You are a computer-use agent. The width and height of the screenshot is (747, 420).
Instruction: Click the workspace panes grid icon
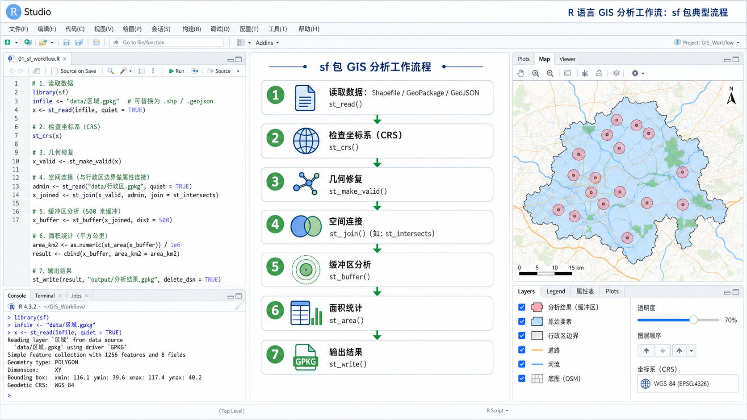(x=240, y=42)
